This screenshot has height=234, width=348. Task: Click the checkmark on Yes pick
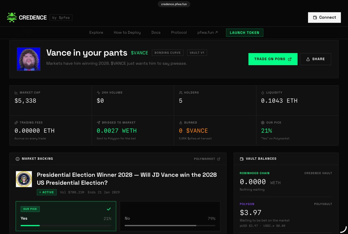coord(109,209)
